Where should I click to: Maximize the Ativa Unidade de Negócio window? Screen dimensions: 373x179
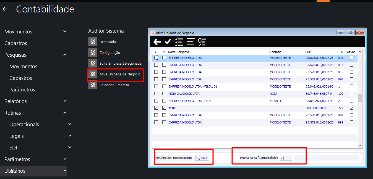[350, 33]
